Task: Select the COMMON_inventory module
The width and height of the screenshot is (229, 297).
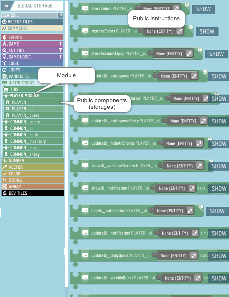Action: tap(33, 141)
